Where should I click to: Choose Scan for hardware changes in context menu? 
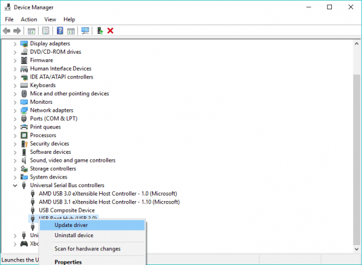coord(92,249)
